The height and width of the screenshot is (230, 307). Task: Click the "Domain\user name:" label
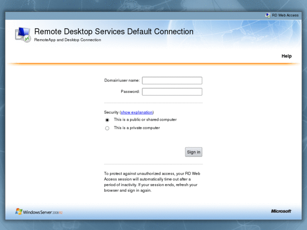(122, 81)
